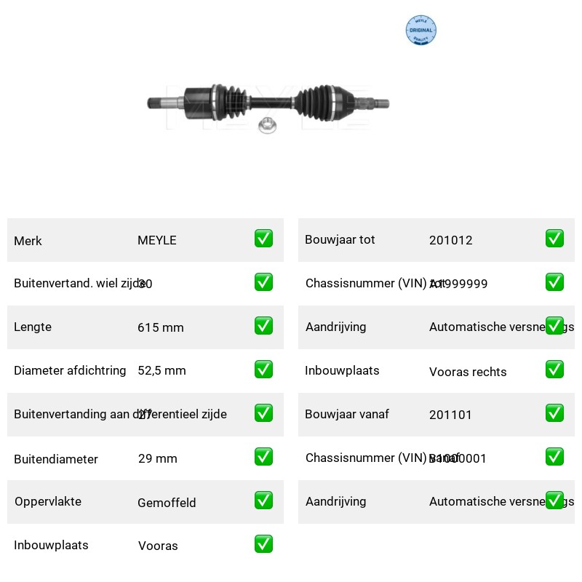Click the green checkmark beside Merk MEYLE

pos(263,239)
